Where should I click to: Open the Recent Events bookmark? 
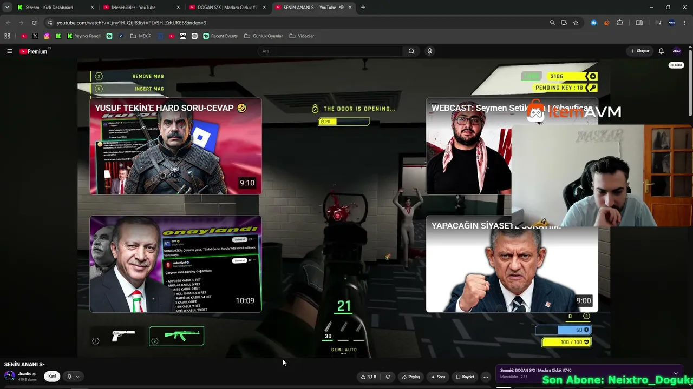pos(220,36)
